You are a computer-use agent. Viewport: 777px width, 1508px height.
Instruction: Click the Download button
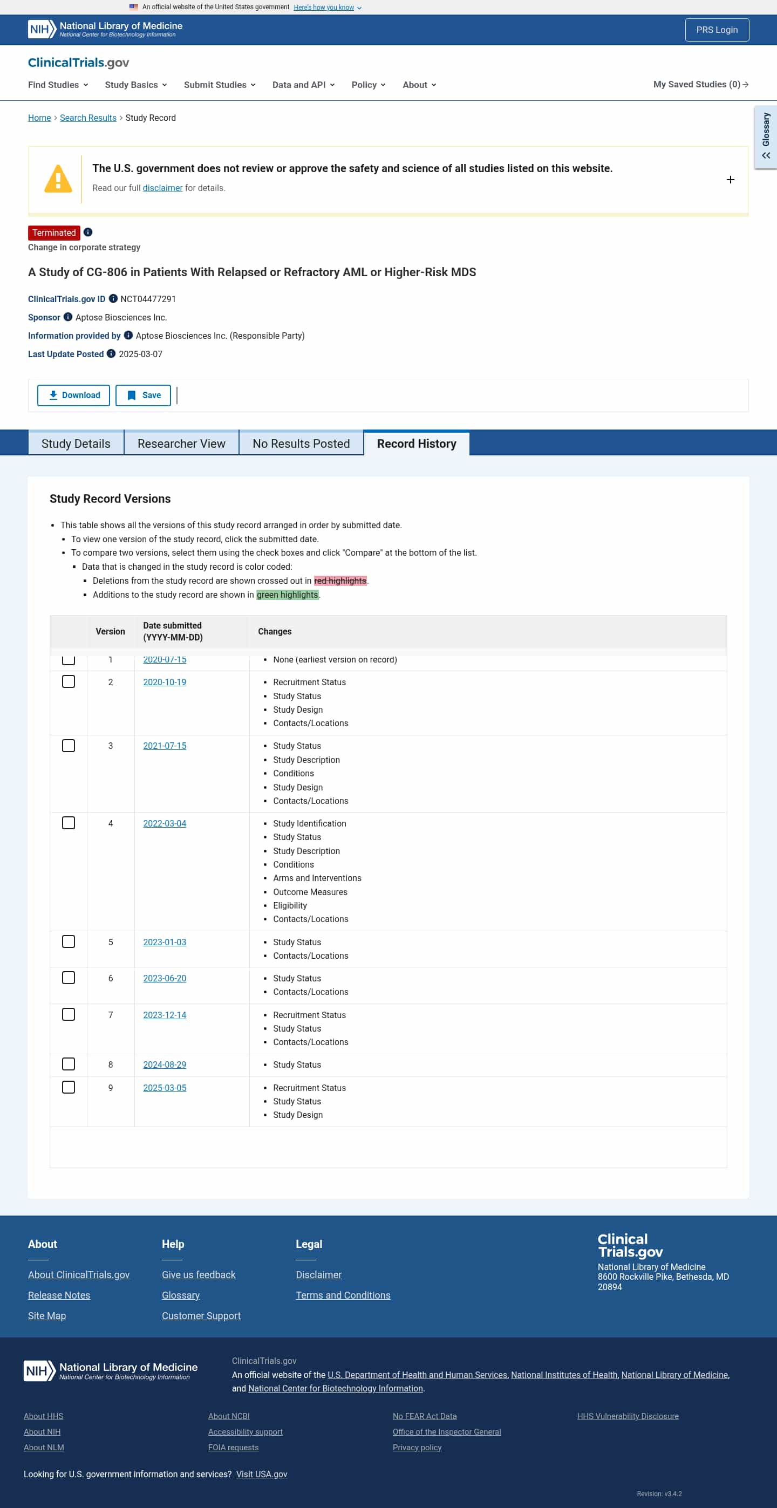click(74, 395)
